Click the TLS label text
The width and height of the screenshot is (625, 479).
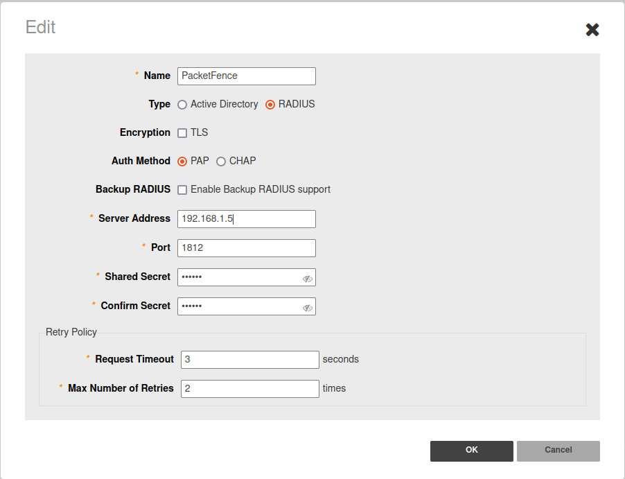[x=200, y=132]
